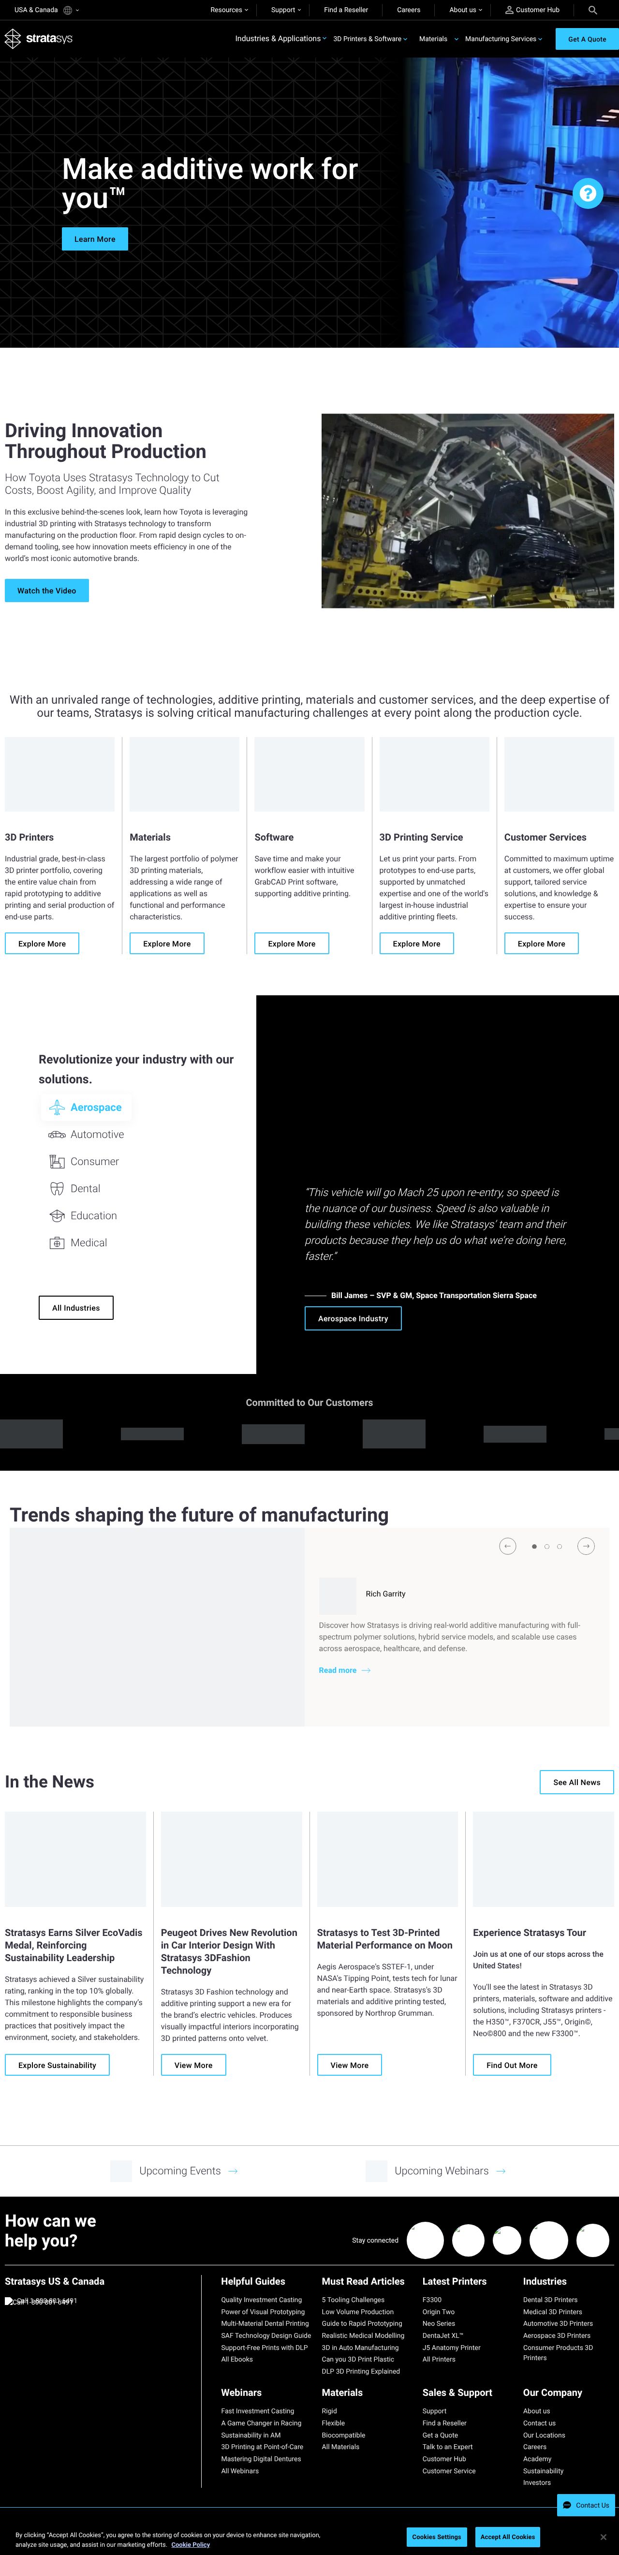Screen dimensions: 619x2555
Task: Click the last Stay connected social circle
Action: click(594, 2240)
